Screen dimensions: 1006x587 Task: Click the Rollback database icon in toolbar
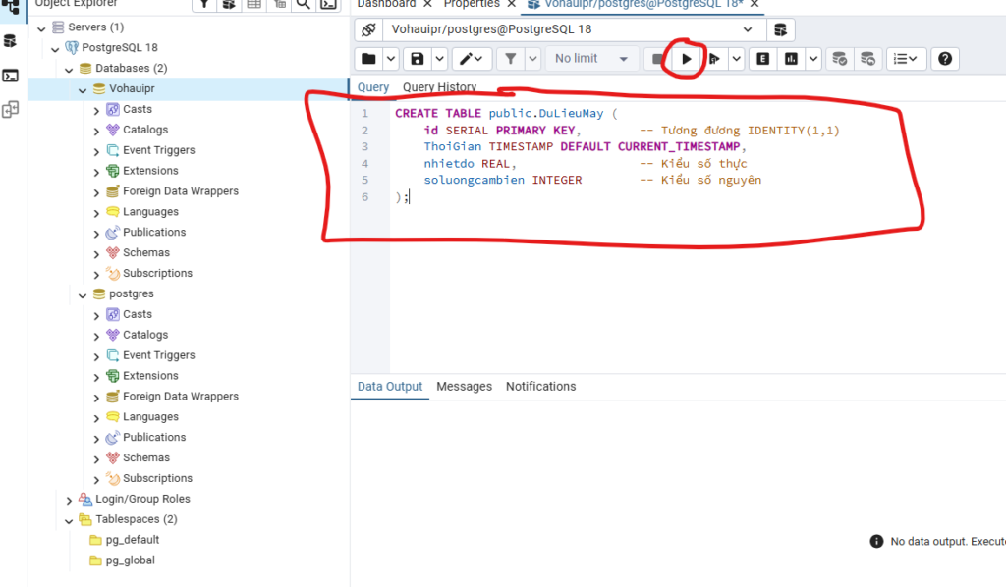click(866, 59)
